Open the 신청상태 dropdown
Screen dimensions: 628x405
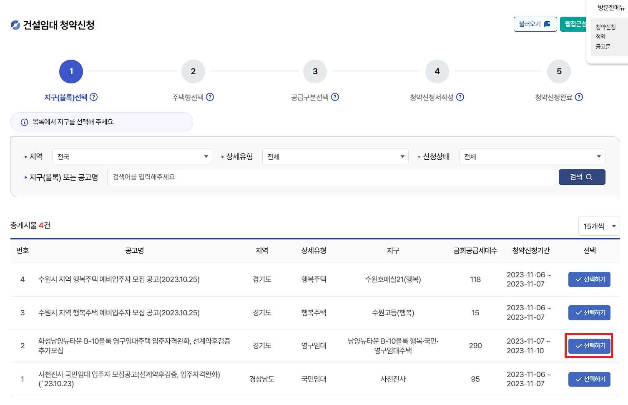pos(532,156)
